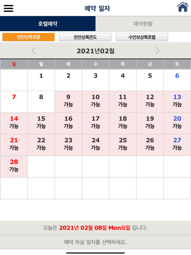Select February 24 available date

tap(96, 145)
